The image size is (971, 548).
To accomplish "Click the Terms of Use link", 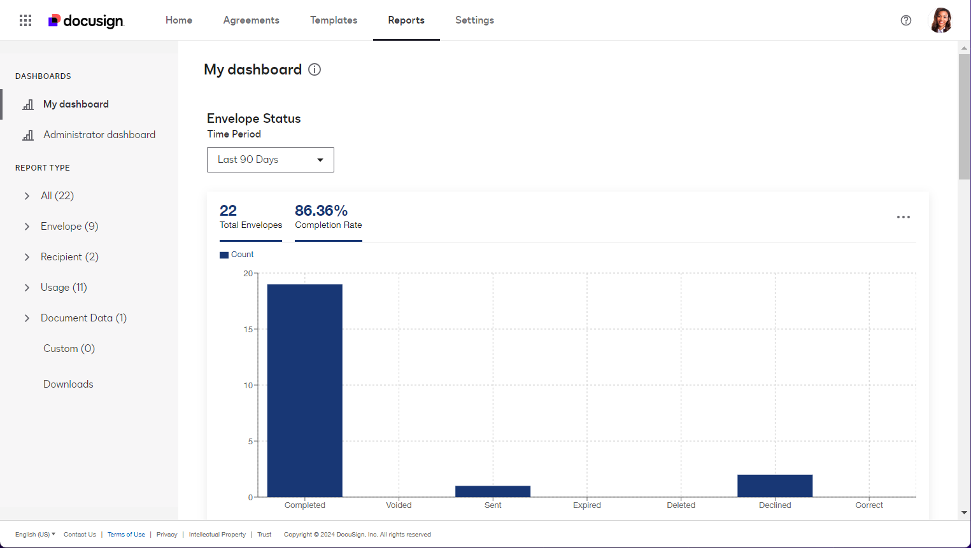I will pyautogui.click(x=126, y=534).
